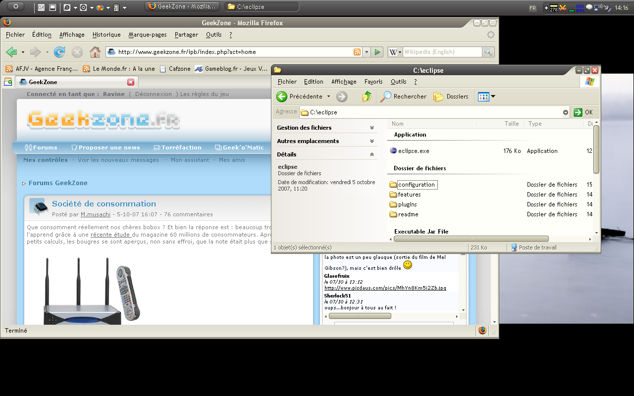This screenshot has width=634, height=396.
Task: Open Outils menu in Explorer
Action: point(398,82)
